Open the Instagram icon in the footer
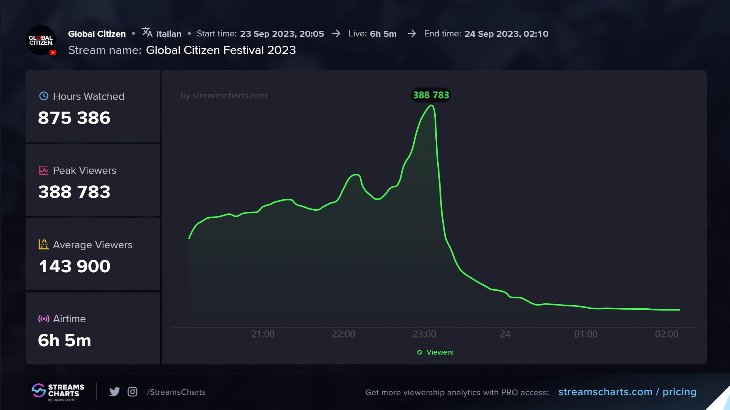730x410 pixels. coord(132,392)
